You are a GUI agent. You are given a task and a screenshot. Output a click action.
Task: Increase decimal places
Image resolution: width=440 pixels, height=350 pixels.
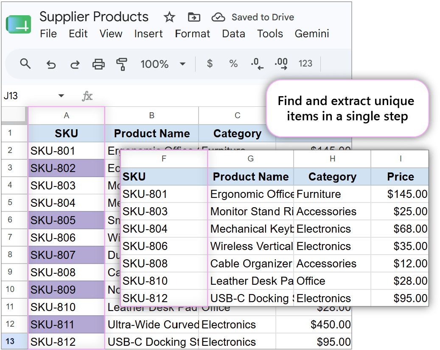tap(281, 64)
